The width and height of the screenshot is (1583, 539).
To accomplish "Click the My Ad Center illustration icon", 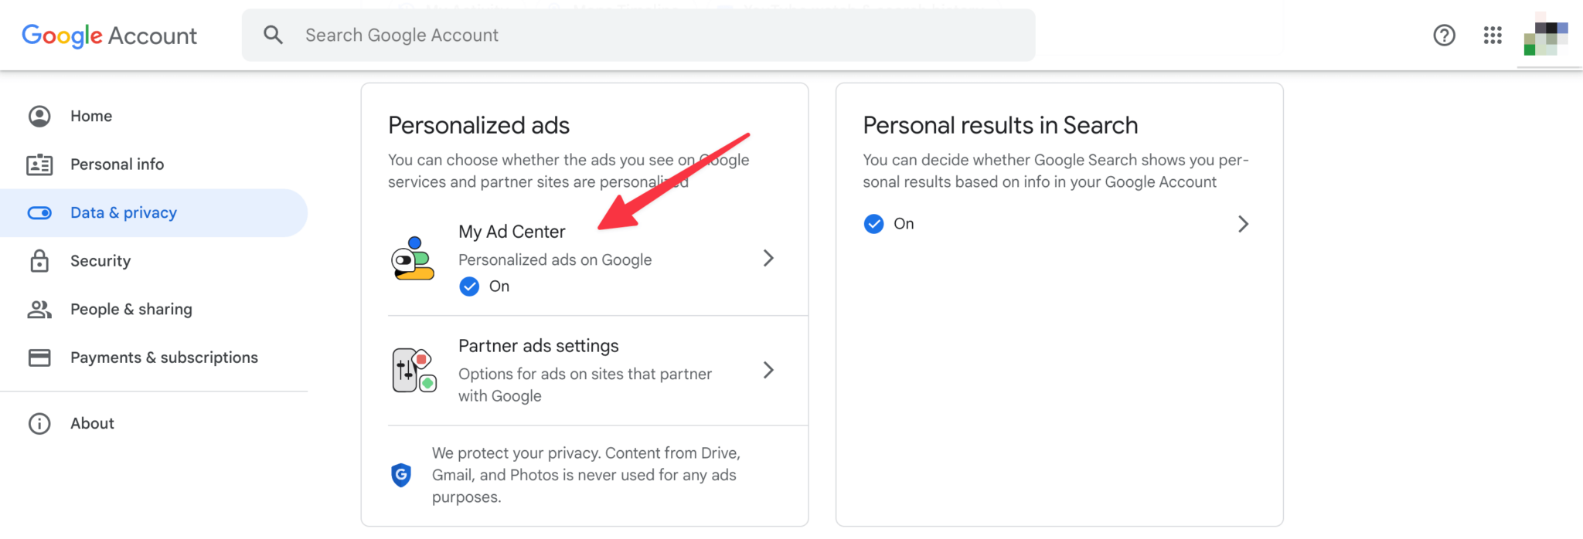I will pyautogui.click(x=413, y=259).
